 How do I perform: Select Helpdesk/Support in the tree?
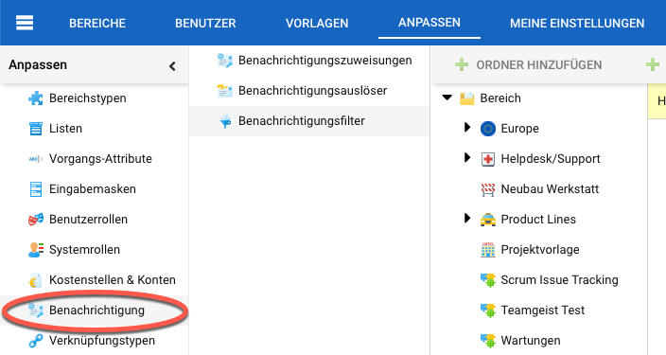click(x=551, y=159)
